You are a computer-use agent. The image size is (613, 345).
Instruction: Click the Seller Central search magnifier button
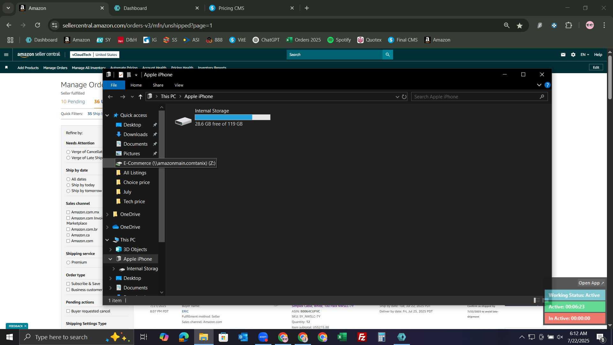[388, 55]
